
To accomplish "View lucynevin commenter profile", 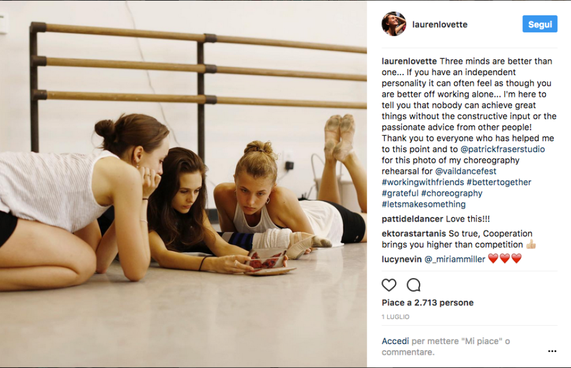I will click(401, 259).
